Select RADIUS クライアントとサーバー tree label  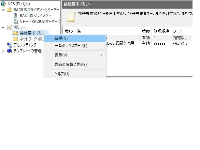pyautogui.click(x=36, y=10)
